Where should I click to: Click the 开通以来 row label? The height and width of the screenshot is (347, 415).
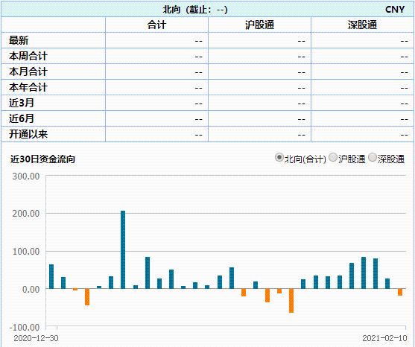[x=28, y=134]
